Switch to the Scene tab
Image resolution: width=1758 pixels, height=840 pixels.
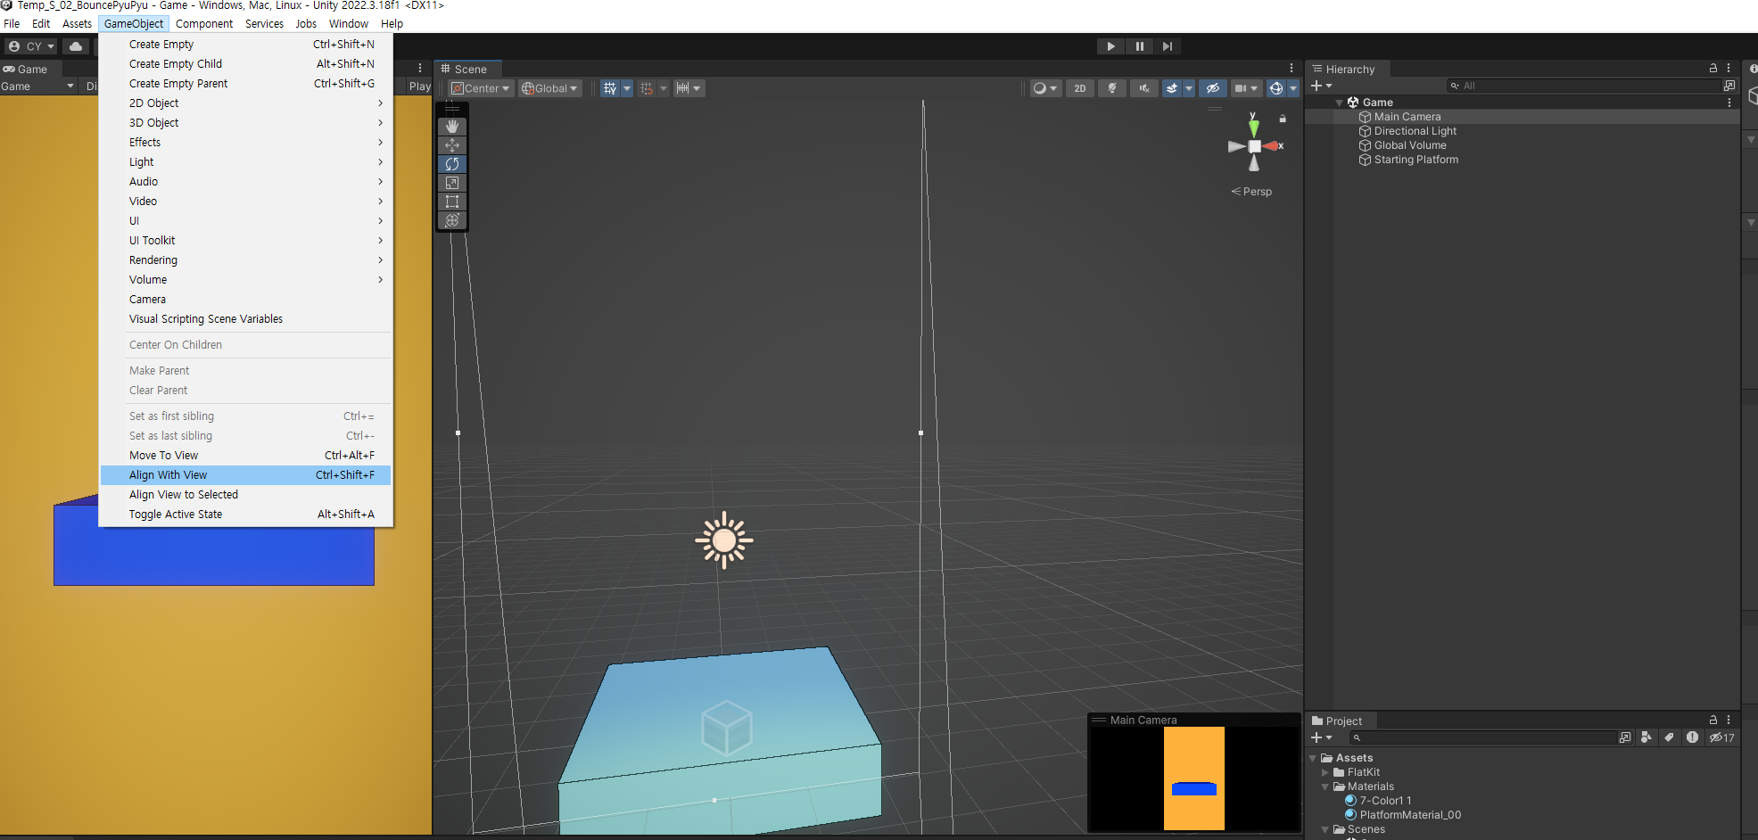(468, 70)
